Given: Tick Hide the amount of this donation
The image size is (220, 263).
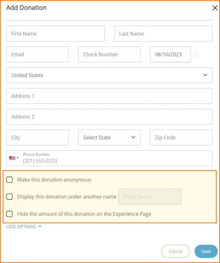Looking at the screenshot, I should click(9, 214).
